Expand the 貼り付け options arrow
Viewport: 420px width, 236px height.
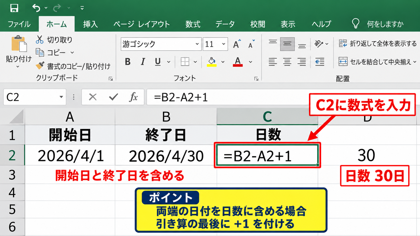point(18,67)
